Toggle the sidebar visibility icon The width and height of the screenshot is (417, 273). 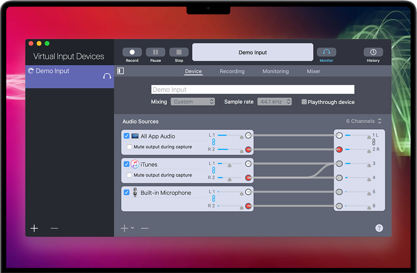click(120, 71)
